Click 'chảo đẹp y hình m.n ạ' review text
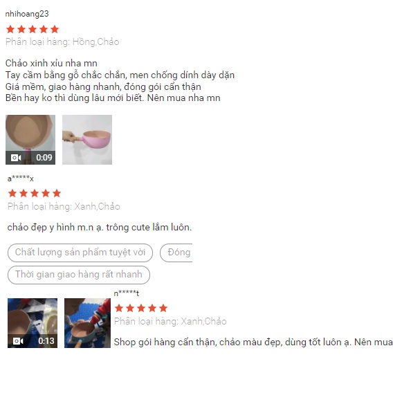Screen dimensions: 393x393 [55, 228]
